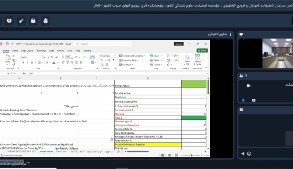Click the Find & Select magnifier icon
Viewport: 293px width, 169px height.
175,60
